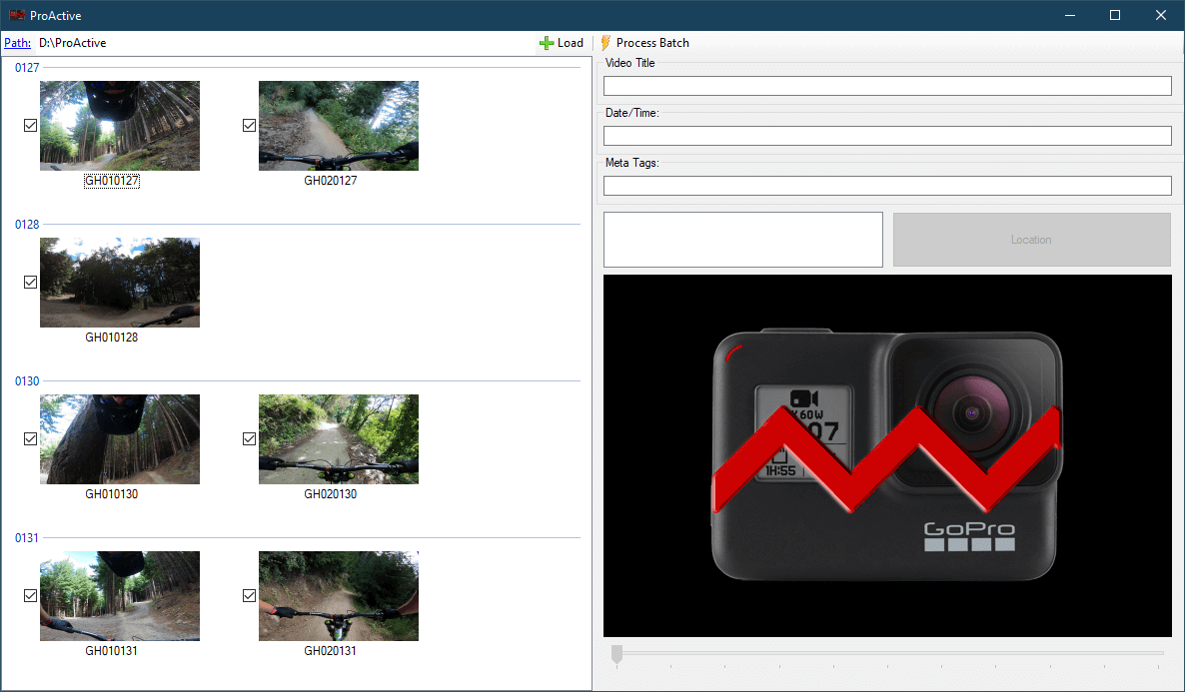
Task: Click the Location button
Action: click(x=1031, y=240)
